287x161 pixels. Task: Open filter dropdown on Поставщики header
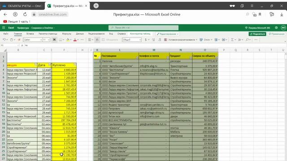(137, 58)
